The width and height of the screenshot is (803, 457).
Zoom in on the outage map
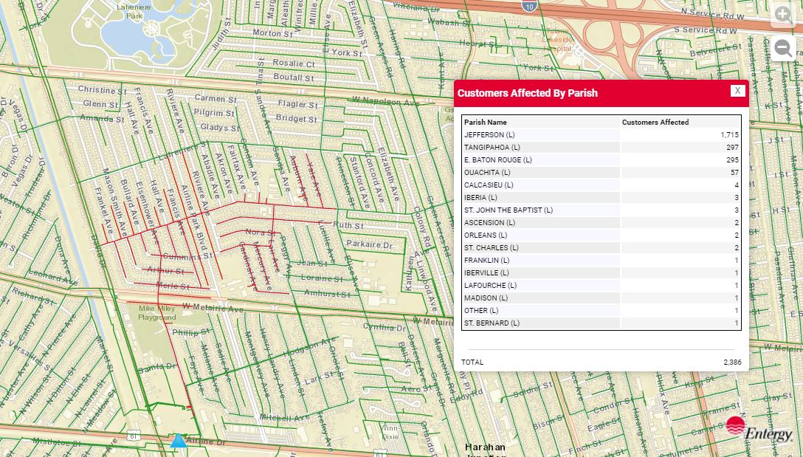click(783, 14)
